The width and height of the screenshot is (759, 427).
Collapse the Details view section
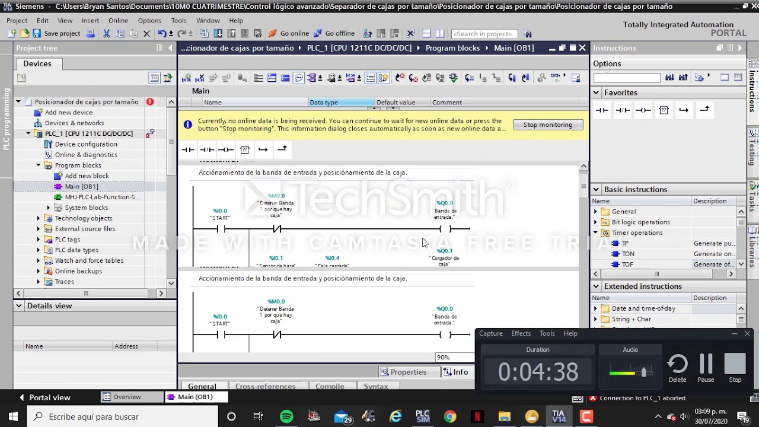[19, 306]
